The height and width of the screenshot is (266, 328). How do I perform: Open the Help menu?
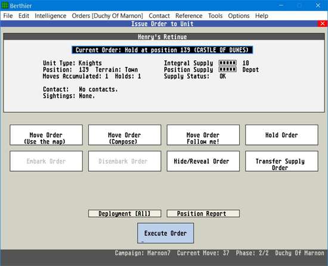(x=261, y=16)
